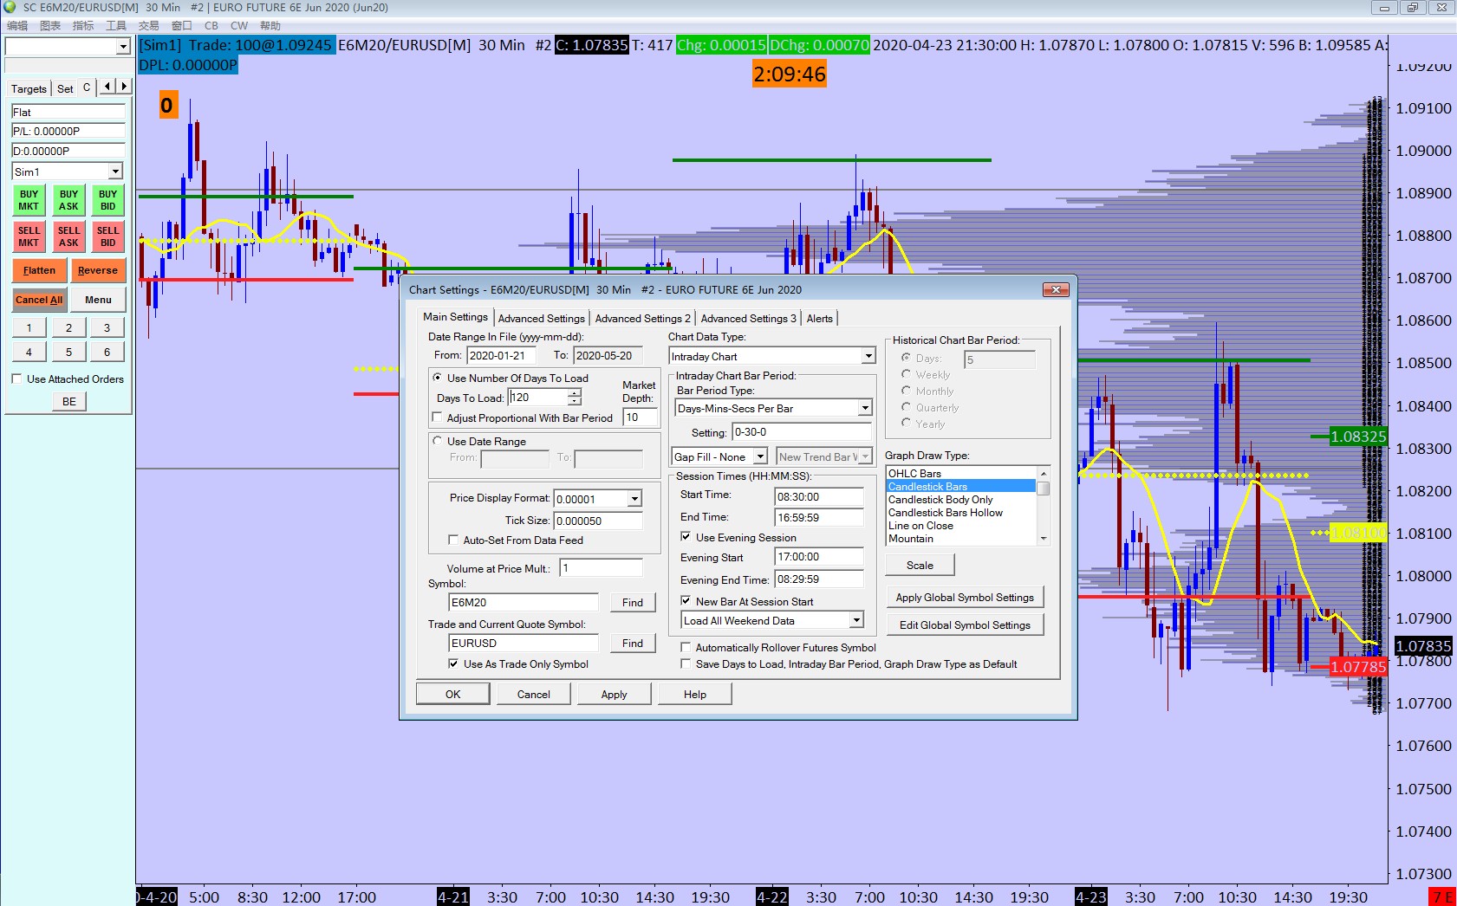Open the top-left combo box dropdown
This screenshot has height=906, width=1457.
click(123, 47)
